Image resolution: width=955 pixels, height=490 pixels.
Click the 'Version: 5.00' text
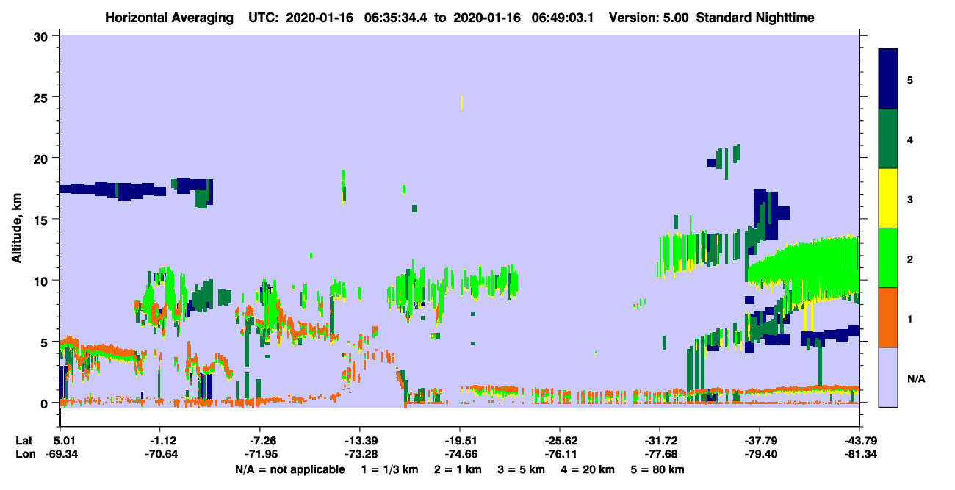pyautogui.click(x=649, y=18)
